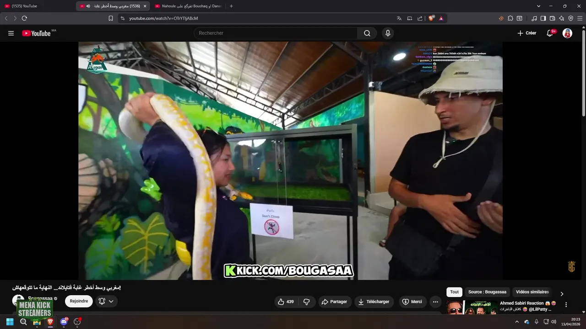Click the Rechercher search field
This screenshot has width=586, height=329.
pyautogui.click(x=276, y=33)
